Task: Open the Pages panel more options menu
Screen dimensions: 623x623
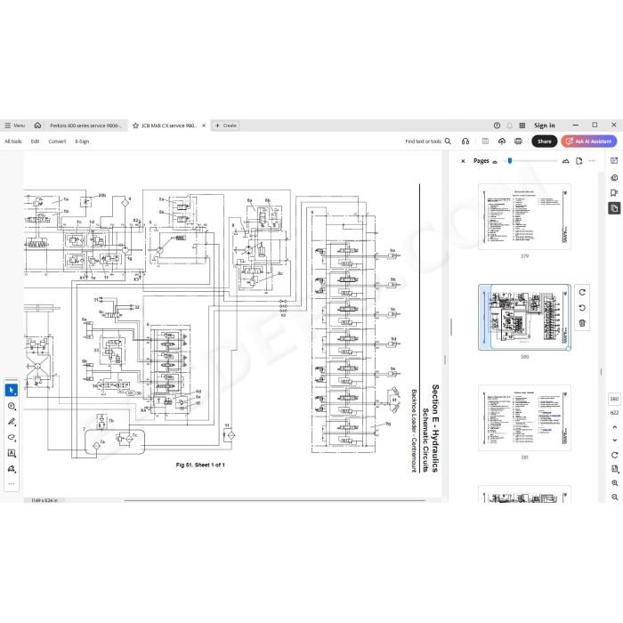Action: tap(593, 161)
